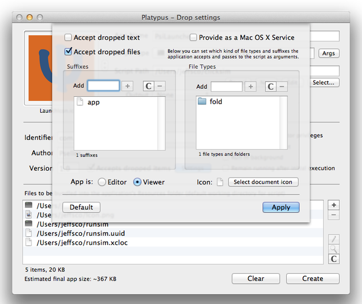
Task: Click the File Types Add text field
Action: point(226,87)
